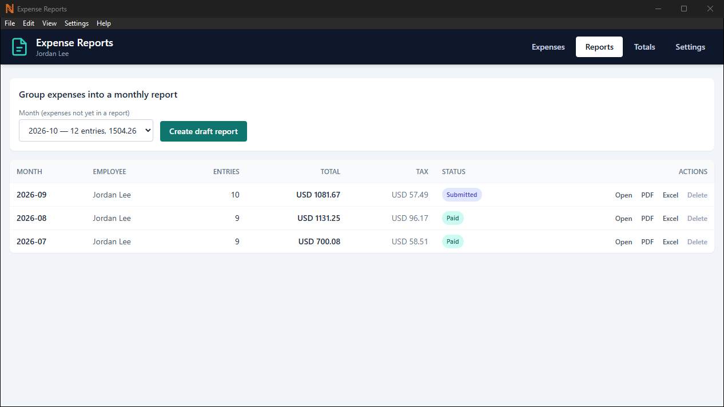Click the TOTAL column header
Viewport: 724px width, 407px height.
pos(331,172)
